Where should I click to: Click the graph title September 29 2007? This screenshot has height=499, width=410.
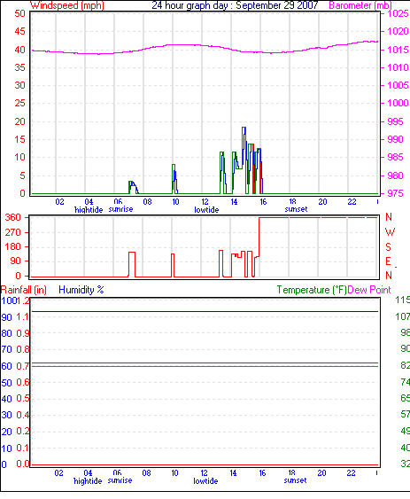click(x=235, y=5)
